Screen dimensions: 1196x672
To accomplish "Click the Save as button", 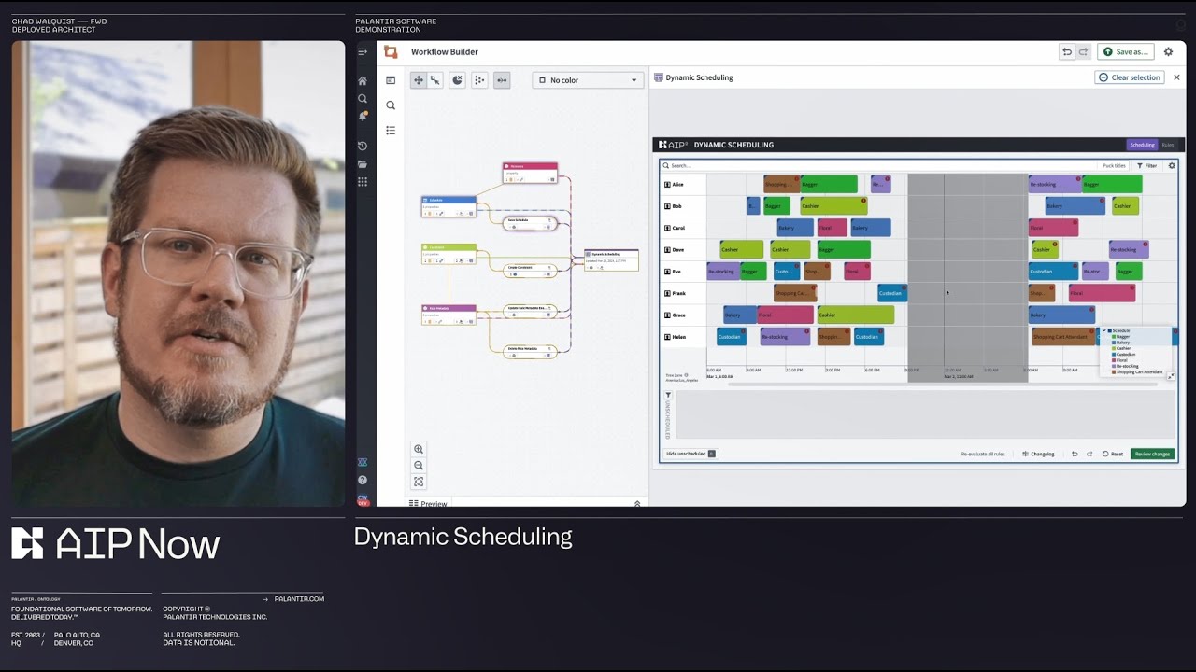I will coord(1126,52).
